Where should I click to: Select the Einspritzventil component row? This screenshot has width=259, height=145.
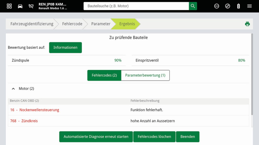[190, 61]
